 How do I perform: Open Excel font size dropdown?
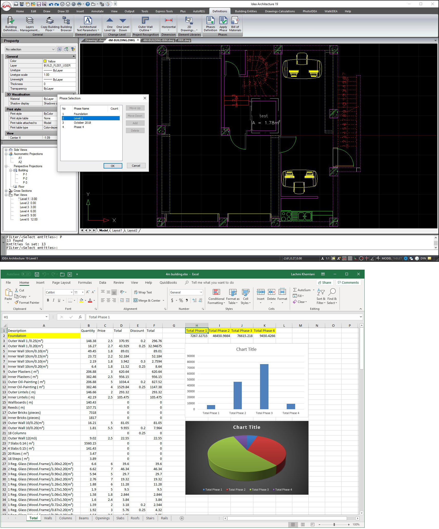[83, 292]
